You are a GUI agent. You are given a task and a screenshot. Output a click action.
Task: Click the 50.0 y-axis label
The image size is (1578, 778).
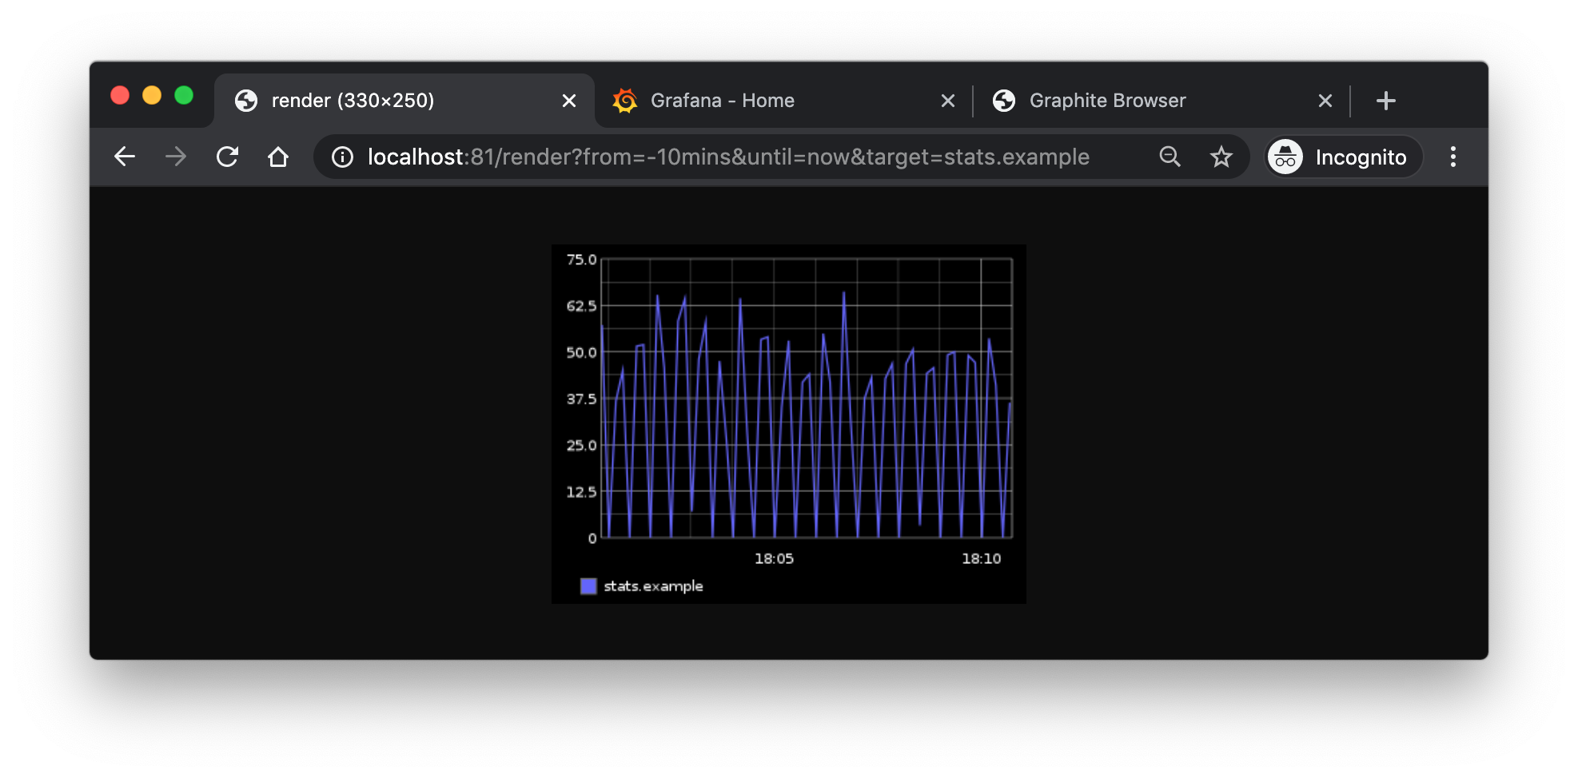(x=581, y=352)
